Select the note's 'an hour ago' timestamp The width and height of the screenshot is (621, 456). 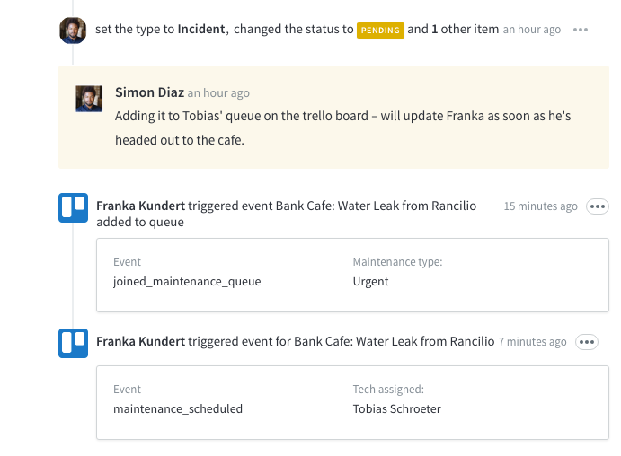[x=218, y=93]
